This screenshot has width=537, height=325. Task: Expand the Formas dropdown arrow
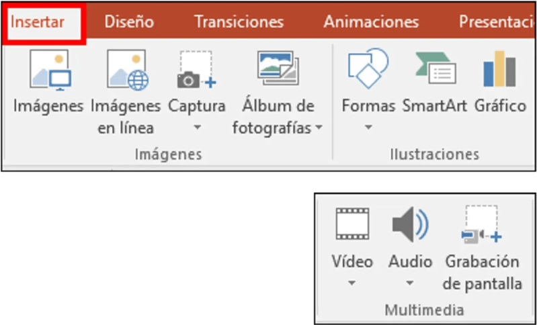click(x=368, y=128)
